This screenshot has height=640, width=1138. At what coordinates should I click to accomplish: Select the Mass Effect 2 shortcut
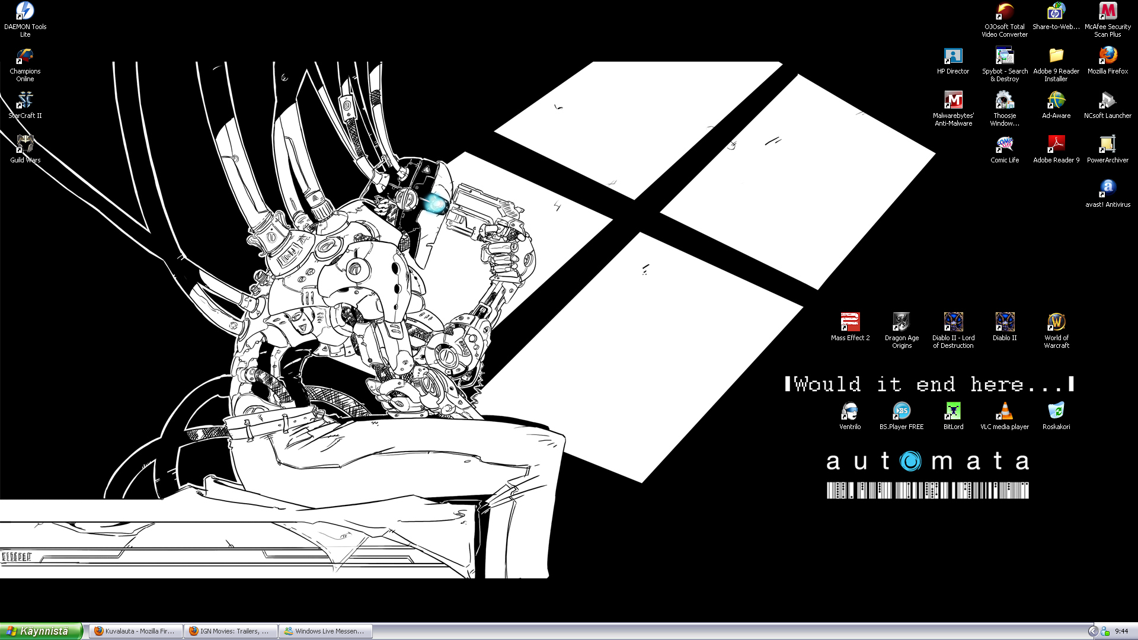point(850,322)
